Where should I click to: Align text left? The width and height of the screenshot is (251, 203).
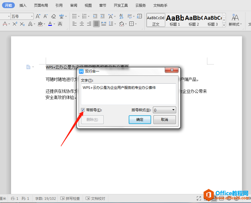[75, 24]
